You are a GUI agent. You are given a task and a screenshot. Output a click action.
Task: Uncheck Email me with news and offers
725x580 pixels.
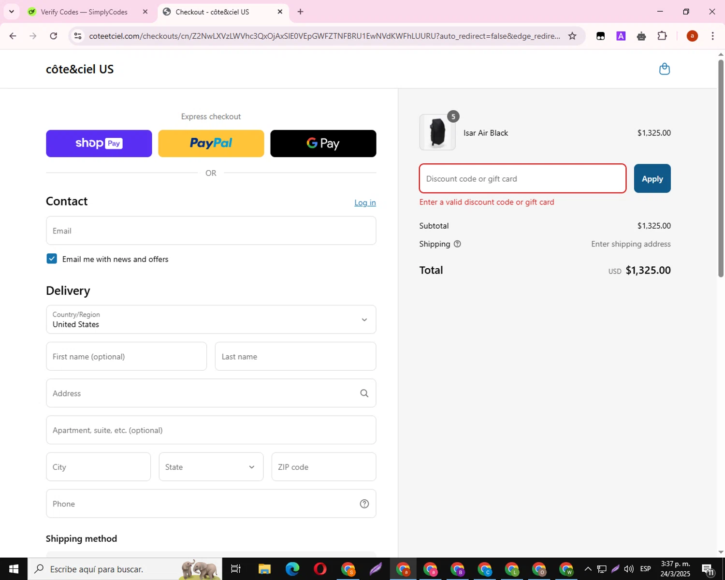click(x=52, y=259)
